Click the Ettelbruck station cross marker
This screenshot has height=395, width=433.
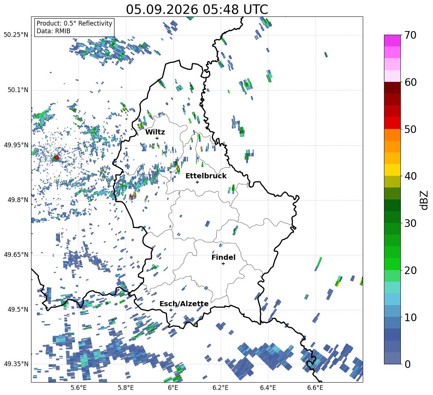tap(197, 182)
